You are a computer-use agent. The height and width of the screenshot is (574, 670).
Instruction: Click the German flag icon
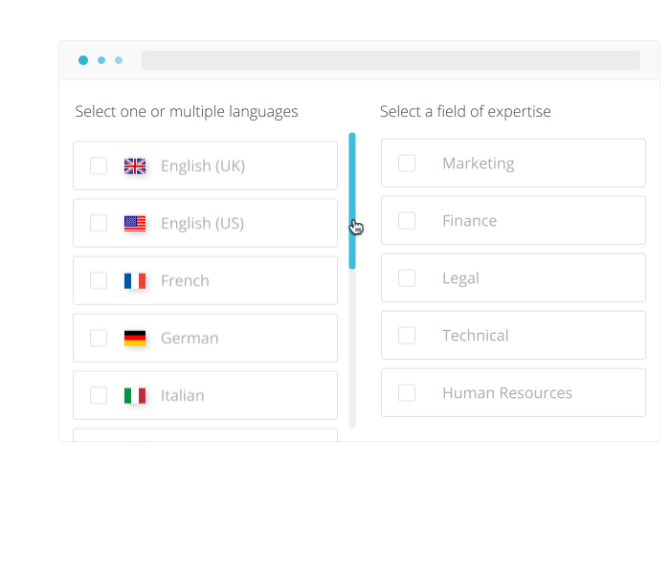tap(135, 339)
